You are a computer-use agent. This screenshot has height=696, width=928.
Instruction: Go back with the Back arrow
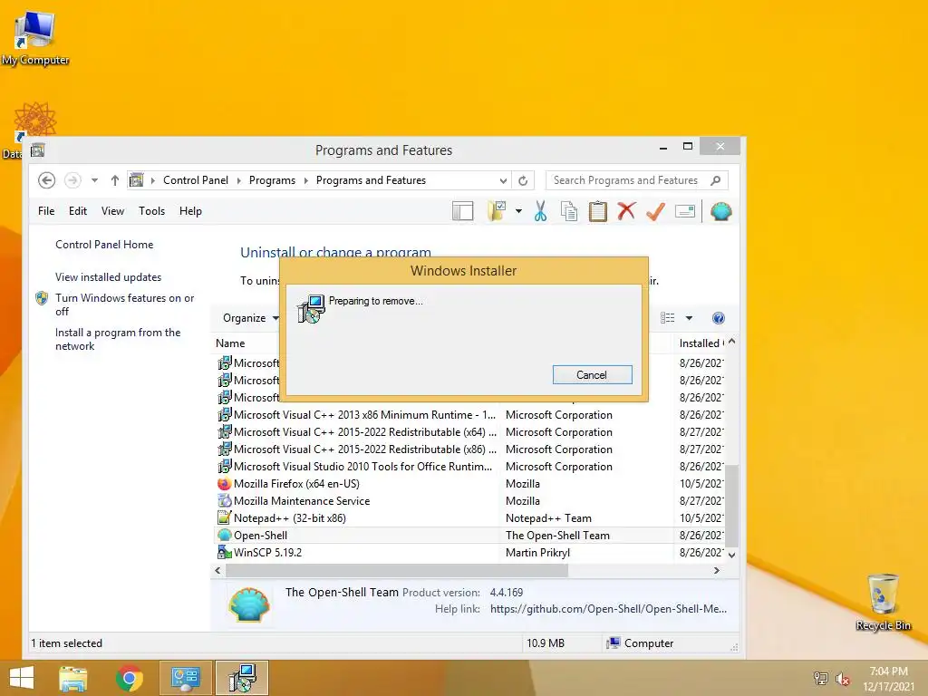(47, 180)
